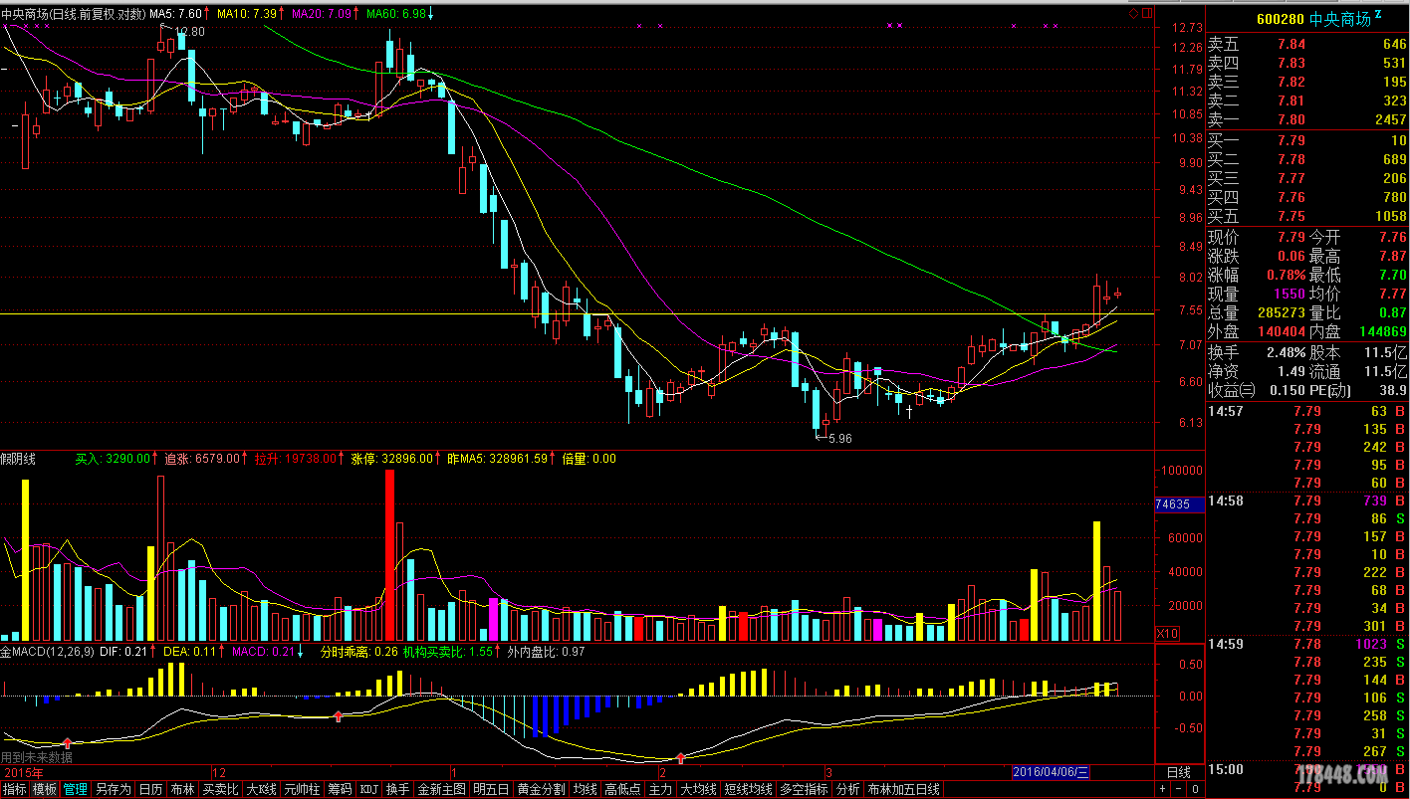1410x799 pixels.
Task: Click the 买五 bid row at 7.75
Action: pyautogui.click(x=1307, y=216)
